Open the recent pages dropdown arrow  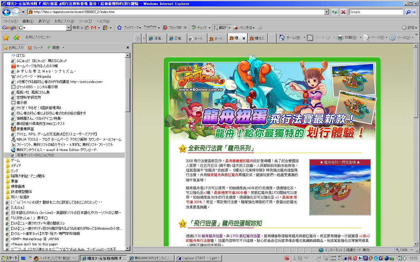23,12
